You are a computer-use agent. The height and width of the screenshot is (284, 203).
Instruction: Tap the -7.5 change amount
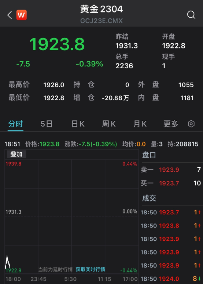(23, 64)
